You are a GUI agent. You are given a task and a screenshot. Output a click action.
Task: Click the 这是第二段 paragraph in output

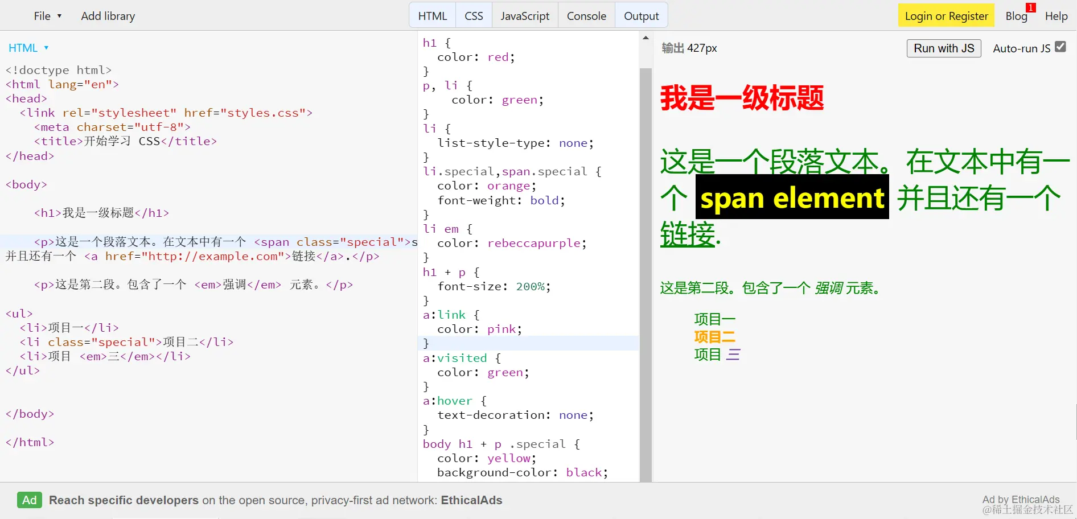click(771, 288)
